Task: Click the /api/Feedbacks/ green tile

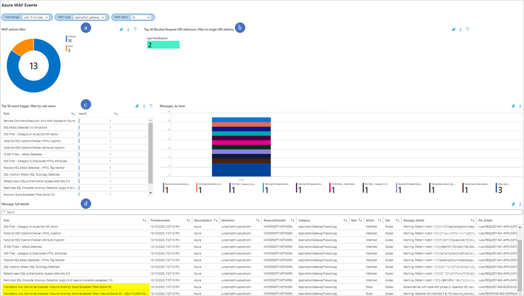Action: pos(163,45)
